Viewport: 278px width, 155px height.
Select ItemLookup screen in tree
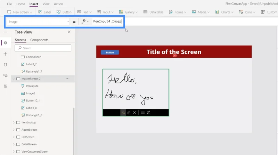[29, 122]
